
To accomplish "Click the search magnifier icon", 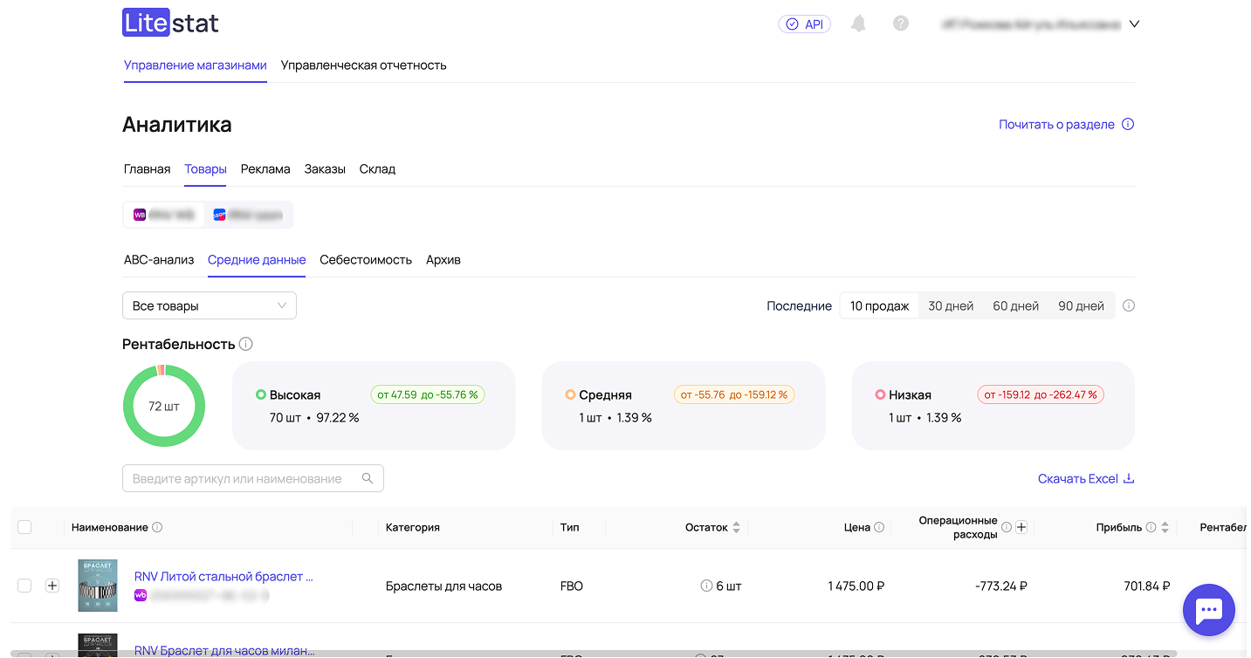I will [368, 478].
